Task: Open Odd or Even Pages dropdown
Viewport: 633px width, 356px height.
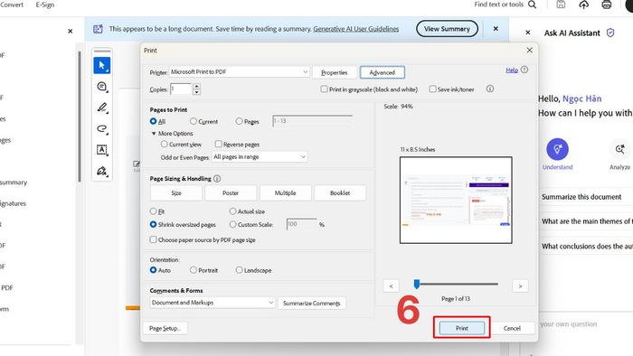Action: (260, 157)
